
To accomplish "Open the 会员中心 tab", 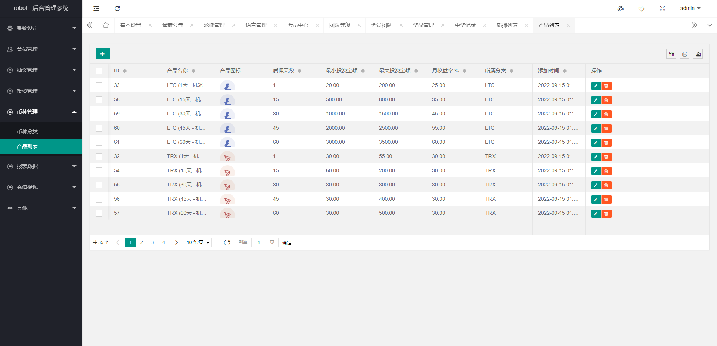I will click(x=298, y=25).
